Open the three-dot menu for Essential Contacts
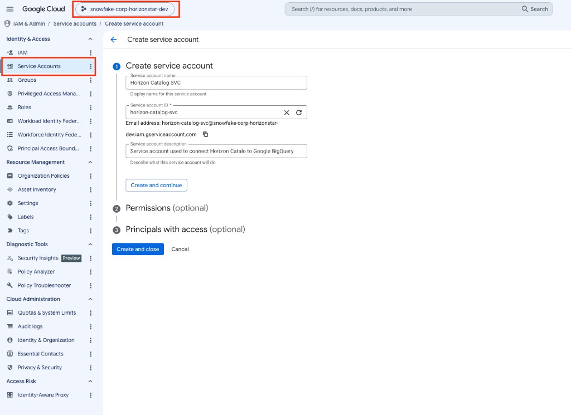Viewport: 571px width, 415px height. (x=91, y=354)
